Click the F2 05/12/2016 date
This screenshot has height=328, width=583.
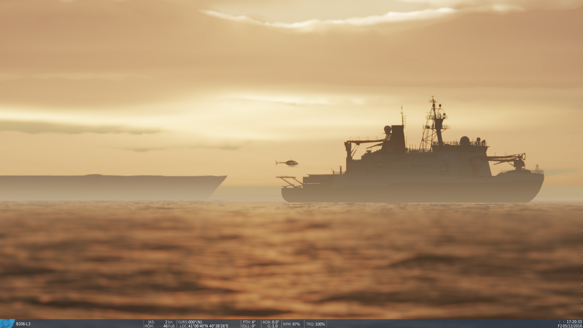coord(570,326)
